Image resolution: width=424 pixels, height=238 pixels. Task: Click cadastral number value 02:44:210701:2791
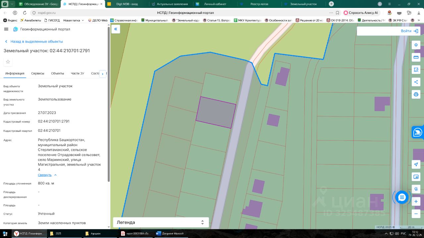coord(54,121)
